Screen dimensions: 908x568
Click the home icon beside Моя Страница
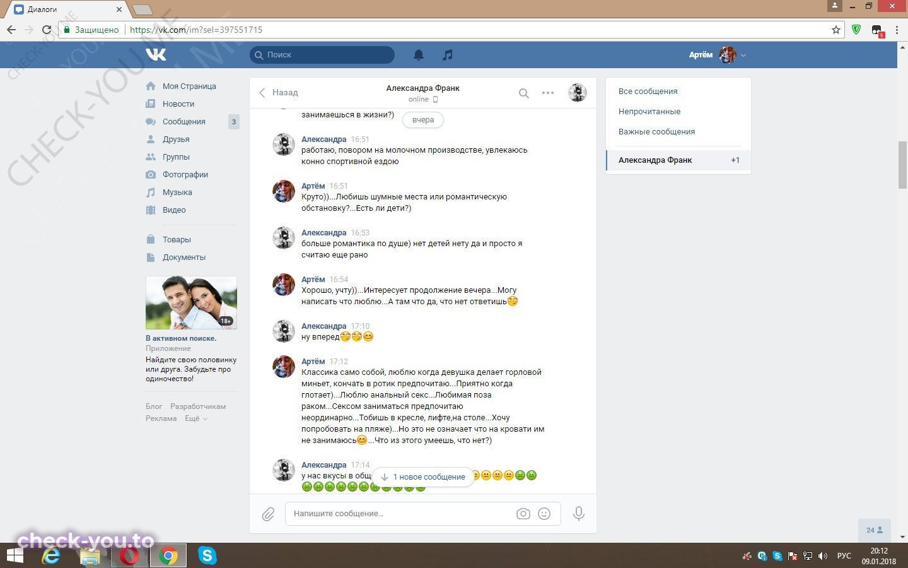tap(151, 86)
